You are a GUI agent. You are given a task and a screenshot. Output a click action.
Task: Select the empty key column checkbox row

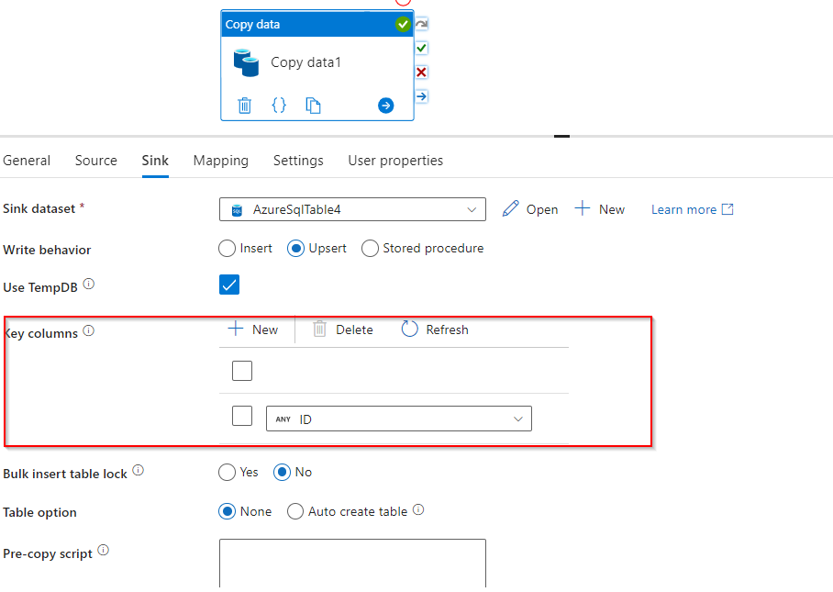[242, 370]
